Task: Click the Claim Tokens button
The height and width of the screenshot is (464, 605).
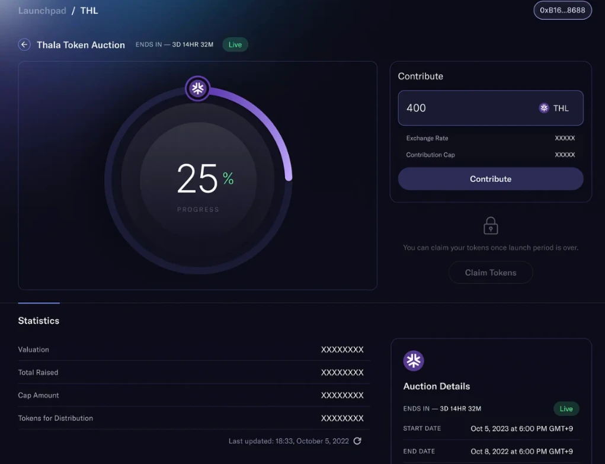Action: (491, 273)
